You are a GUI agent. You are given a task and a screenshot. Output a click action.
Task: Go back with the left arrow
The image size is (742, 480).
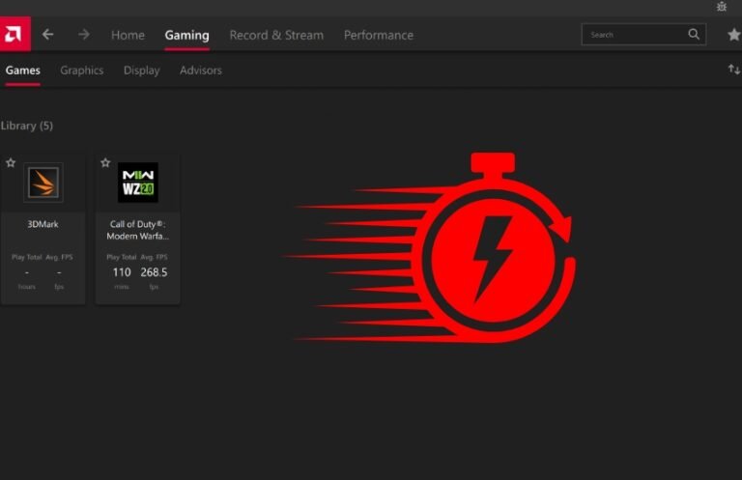click(47, 35)
